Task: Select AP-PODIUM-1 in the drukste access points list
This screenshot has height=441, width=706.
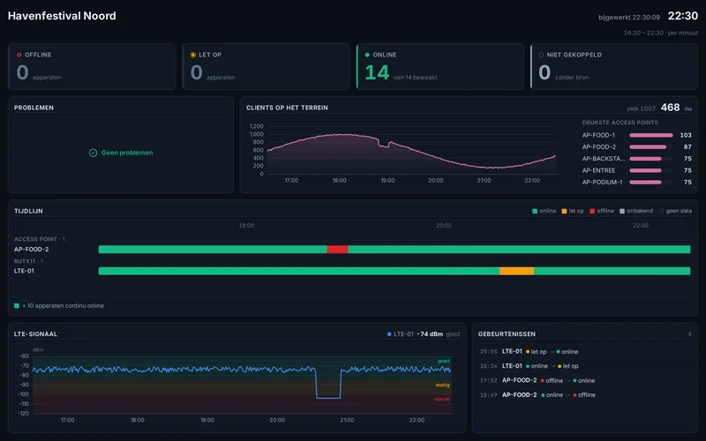Action: tap(603, 183)
